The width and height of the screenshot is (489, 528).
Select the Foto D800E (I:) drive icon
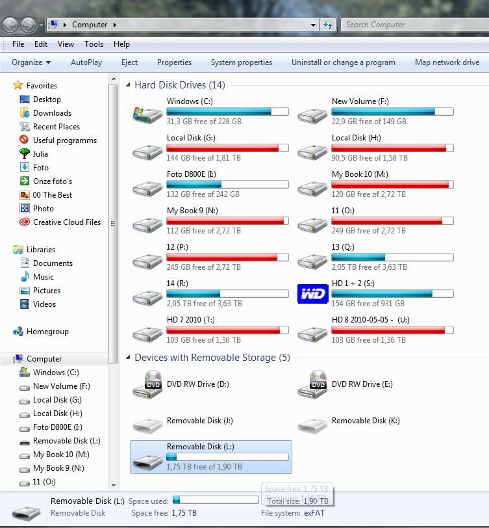pos(147,188)
